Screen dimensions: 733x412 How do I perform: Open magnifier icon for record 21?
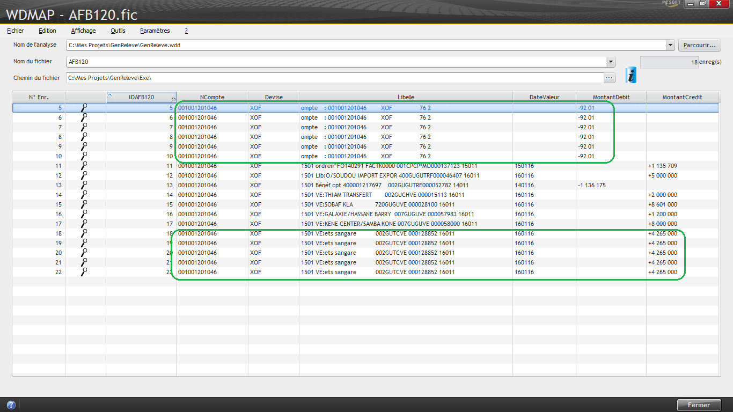click(84, 262)
